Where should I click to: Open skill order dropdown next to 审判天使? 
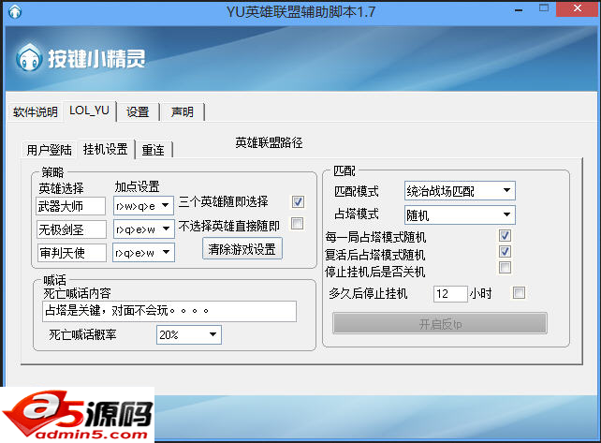pyautogui.click(x=144, y=253)
